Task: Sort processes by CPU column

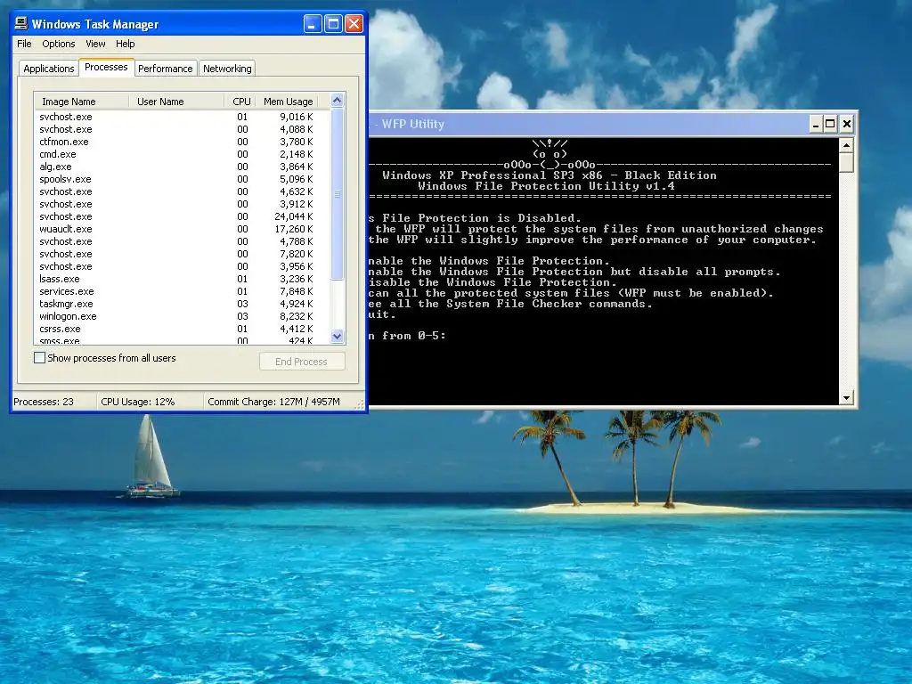Action: [240, 102]
